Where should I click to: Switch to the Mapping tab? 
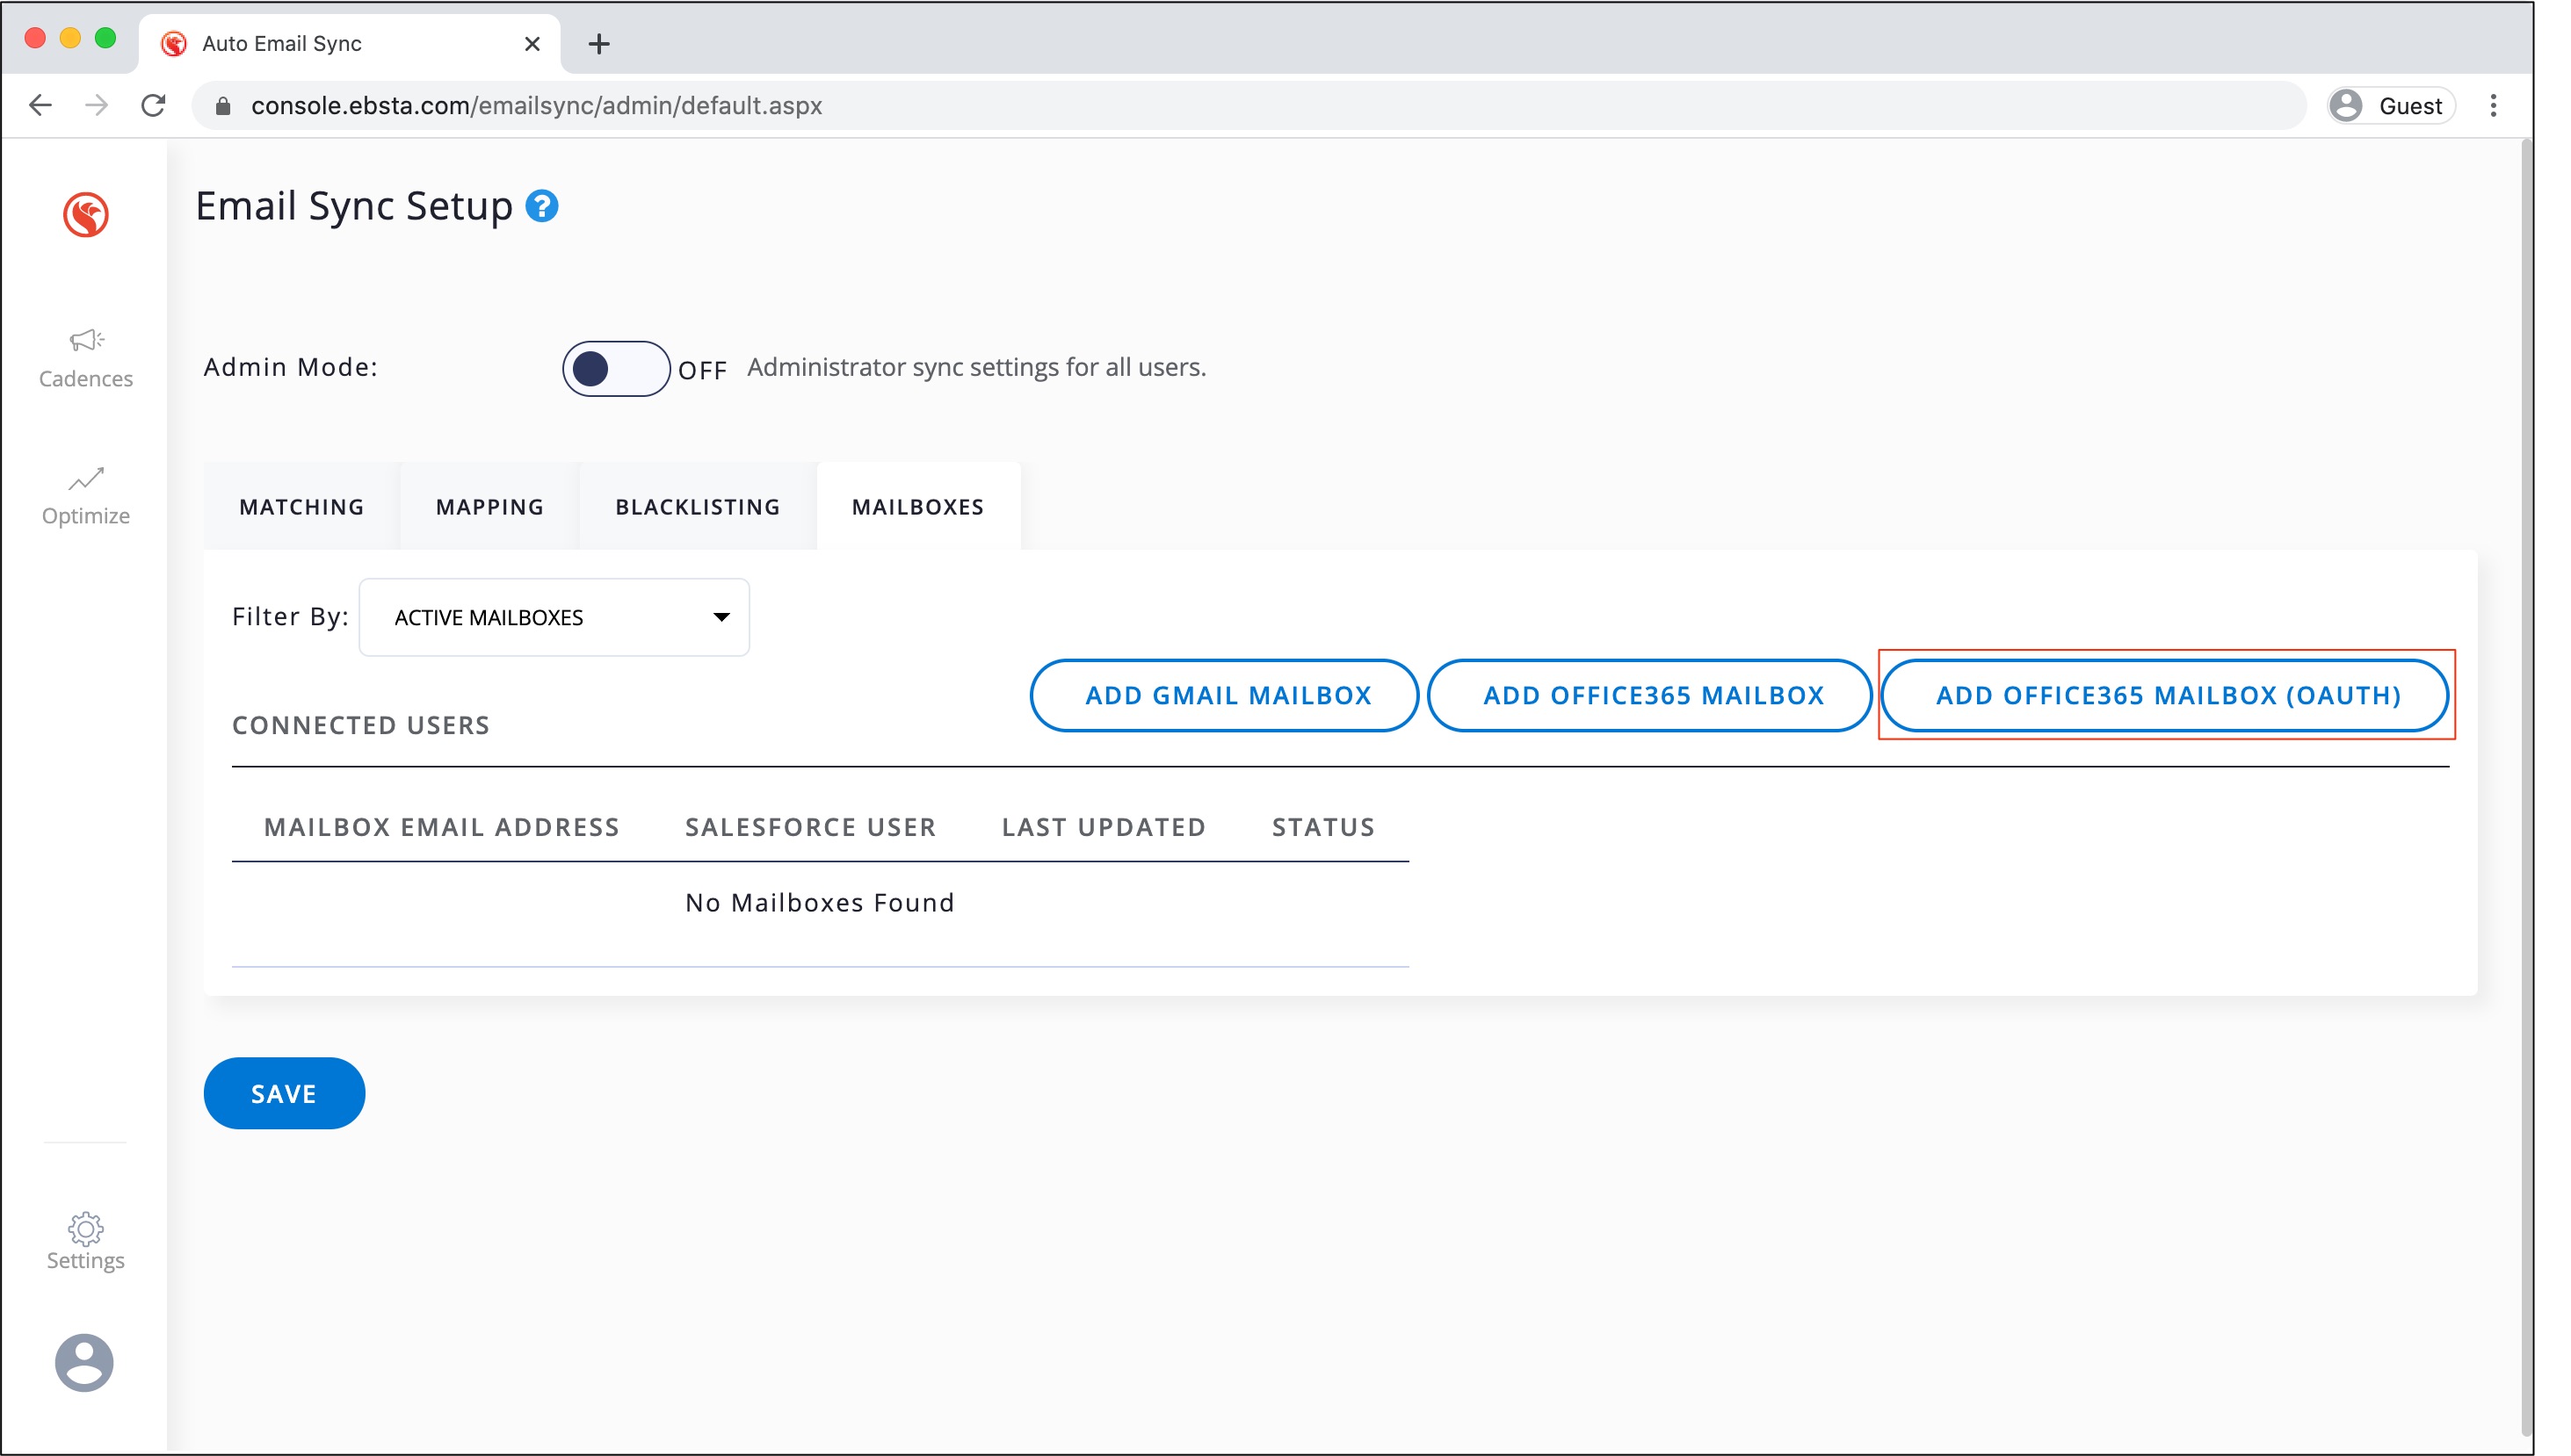(489, 507)
